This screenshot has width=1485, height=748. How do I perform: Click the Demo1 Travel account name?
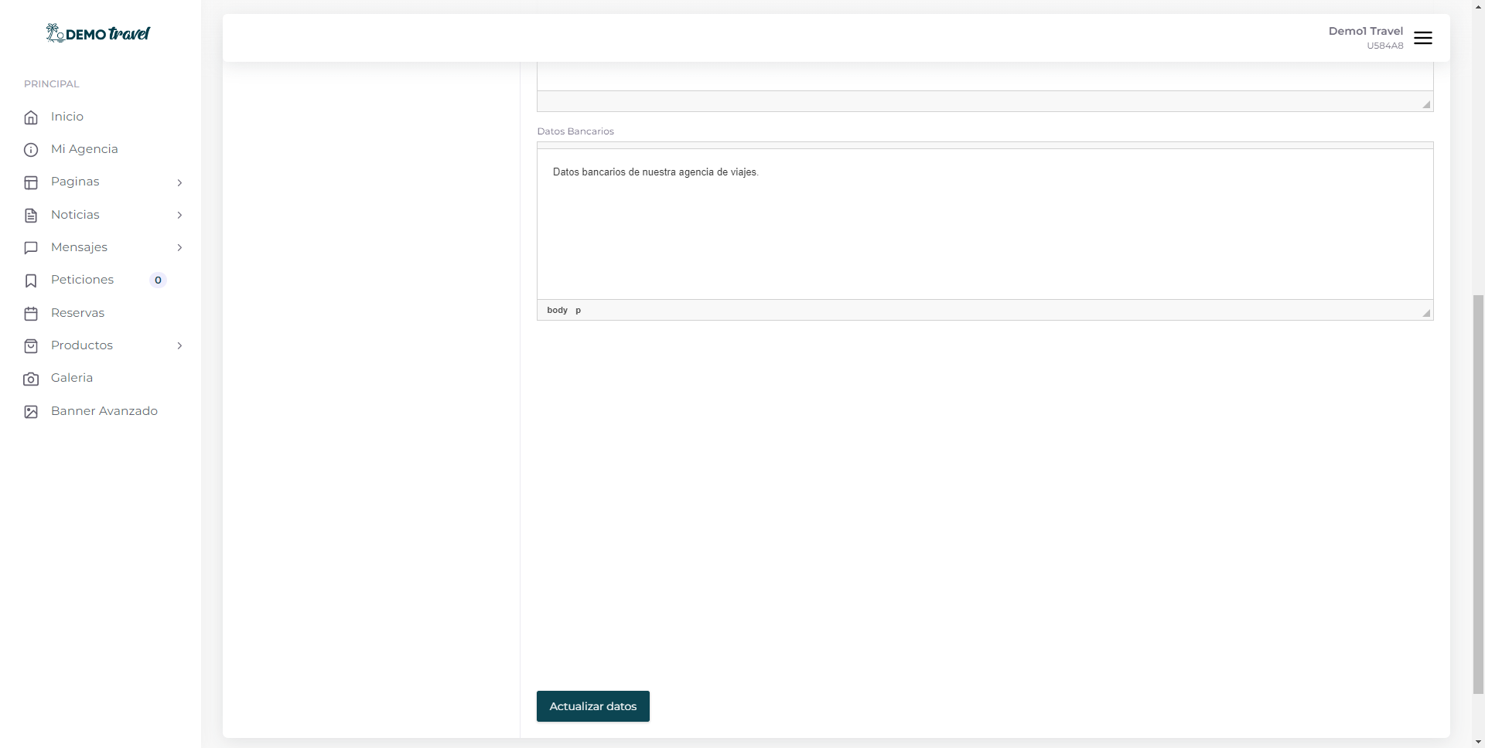point(1365,31)
